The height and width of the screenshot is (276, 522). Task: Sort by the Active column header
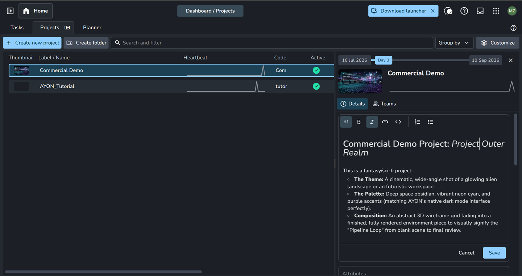pyautogui.click(x=318, y=58)
